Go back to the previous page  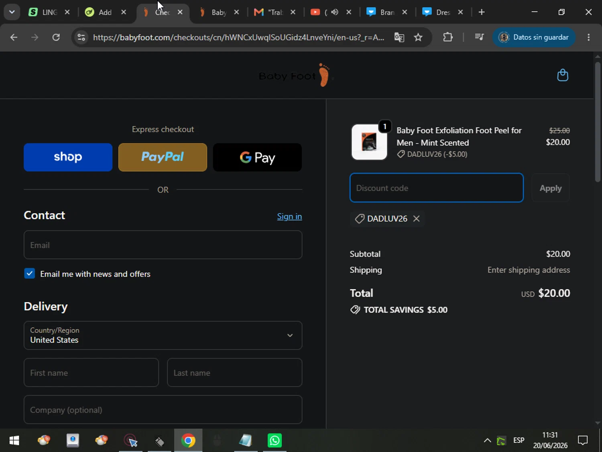[14, 37]
